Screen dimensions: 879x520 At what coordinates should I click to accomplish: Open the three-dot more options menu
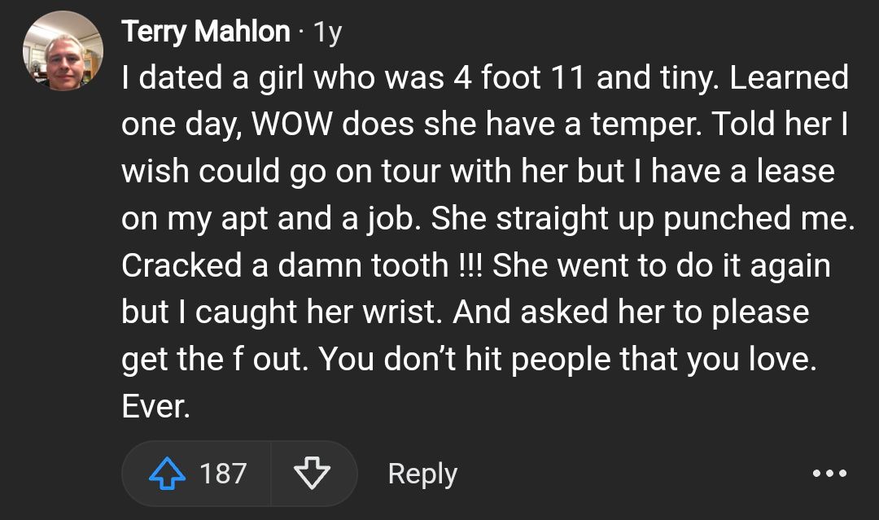(829, 474)
